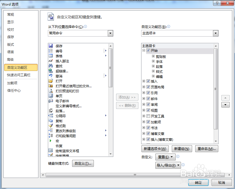Image resolution: width=235 pixels, height=189 pixels.
Task: Click the 打开最近使用过的文件 icon
Action: (x=51, y=86)
